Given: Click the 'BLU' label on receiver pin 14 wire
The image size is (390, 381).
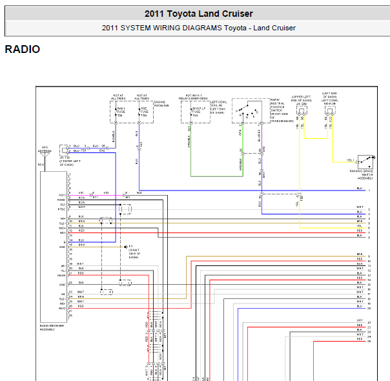Looking at the screenshot, I should (x=81, y=240).
